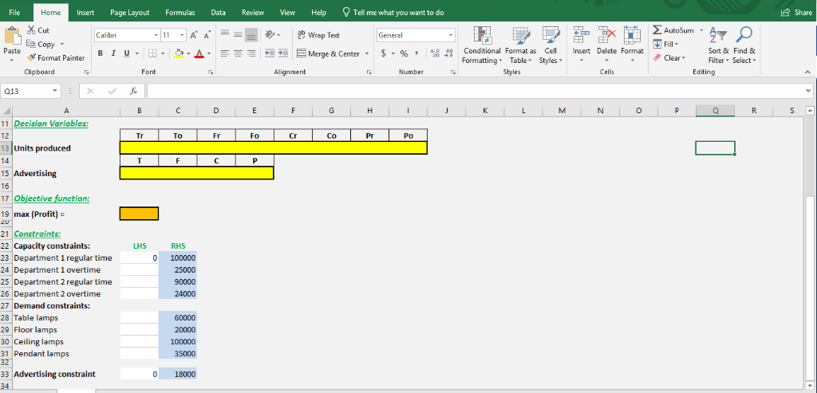Screen dimensions: 817x393
Task: Decrease font size with small A icon
Action: (x=207, y=35)
